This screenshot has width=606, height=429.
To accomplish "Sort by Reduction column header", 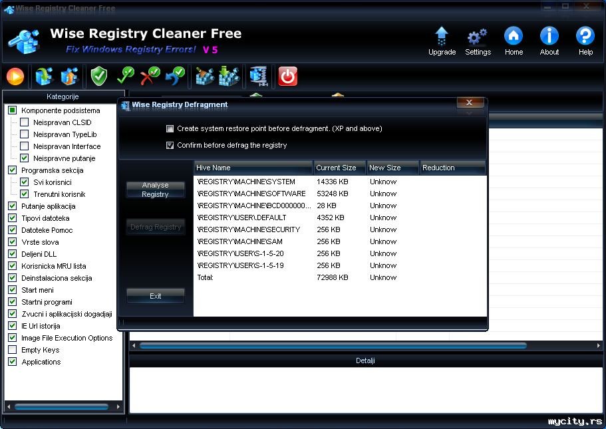I will [x=452, y=168].
